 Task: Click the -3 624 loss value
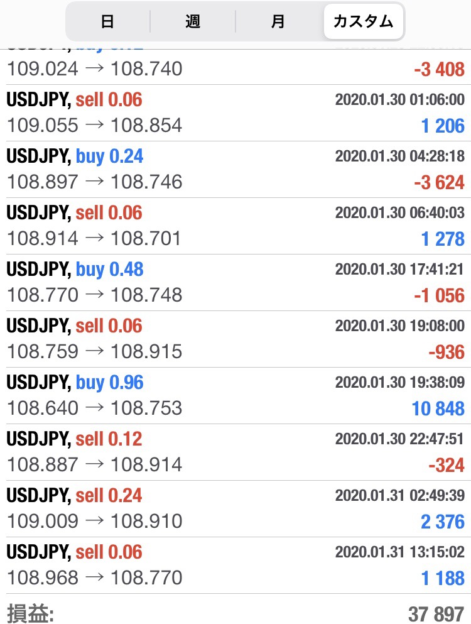coord(439,183)
